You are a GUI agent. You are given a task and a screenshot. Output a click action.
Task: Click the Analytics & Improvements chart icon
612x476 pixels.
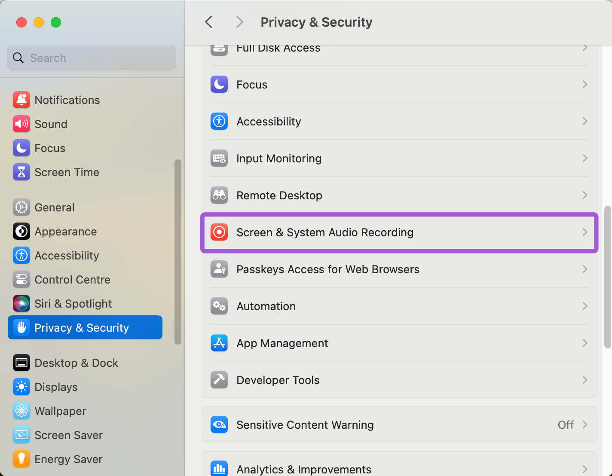[x=219, y=468]
